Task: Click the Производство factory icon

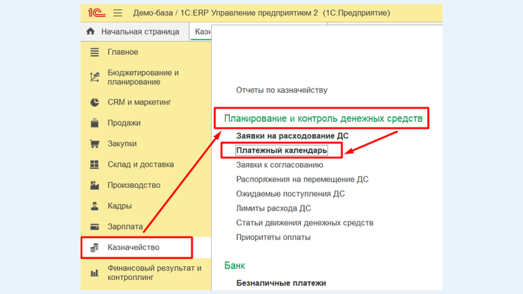Action: 94,185
